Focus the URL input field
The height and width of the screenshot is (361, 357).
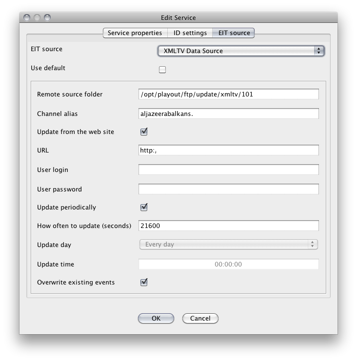point(229,150)
